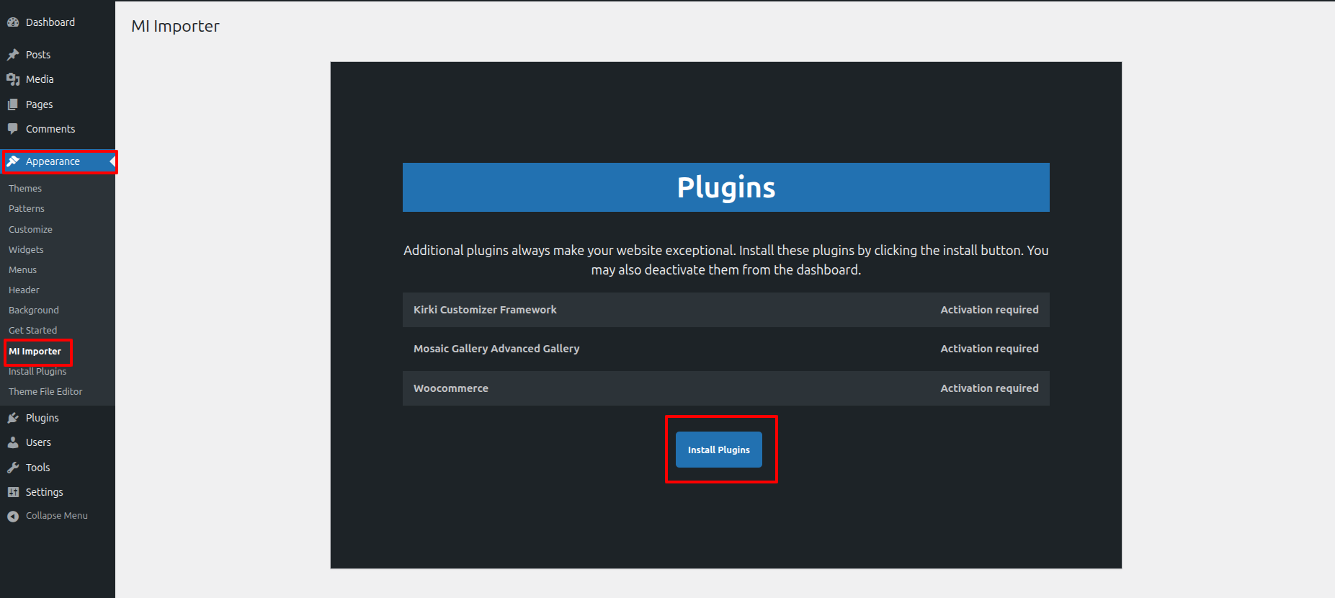Open the Widgets submenu page
The image size is (1335, 598).
pyautogui.click(x=26, y=250)
